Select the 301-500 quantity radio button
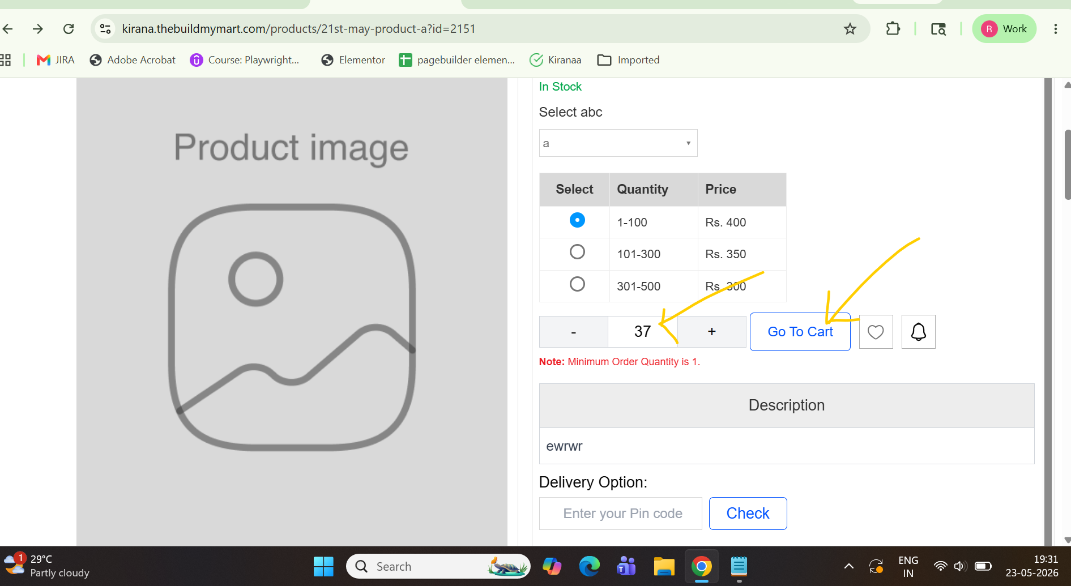This screenshot has height=586, width=1071. (577, 284)
